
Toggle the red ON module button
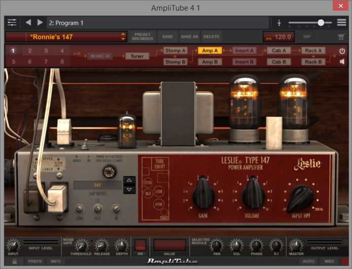point(140,245)
